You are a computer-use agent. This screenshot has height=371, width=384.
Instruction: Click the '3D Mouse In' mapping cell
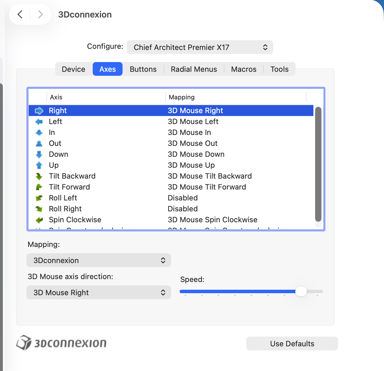point(189,132)
